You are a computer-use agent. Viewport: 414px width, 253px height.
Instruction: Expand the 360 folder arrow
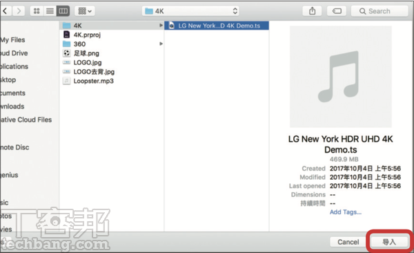[161, 44]
